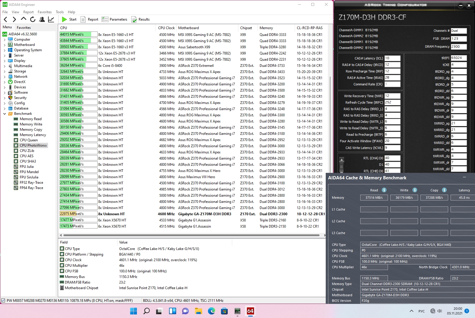The image size is (475, 318).
Task: Click the info icon next to Copy
Action: coord(444,190)
